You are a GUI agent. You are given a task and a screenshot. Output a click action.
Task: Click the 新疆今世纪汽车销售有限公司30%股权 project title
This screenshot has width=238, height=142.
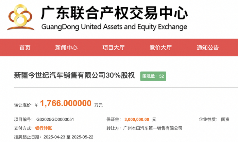pos(74,76)
